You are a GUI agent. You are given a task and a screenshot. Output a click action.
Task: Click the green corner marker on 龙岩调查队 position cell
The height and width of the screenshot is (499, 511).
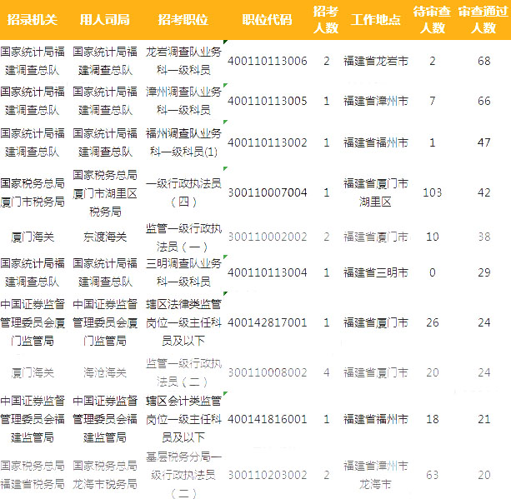click(x=223, y=42)
